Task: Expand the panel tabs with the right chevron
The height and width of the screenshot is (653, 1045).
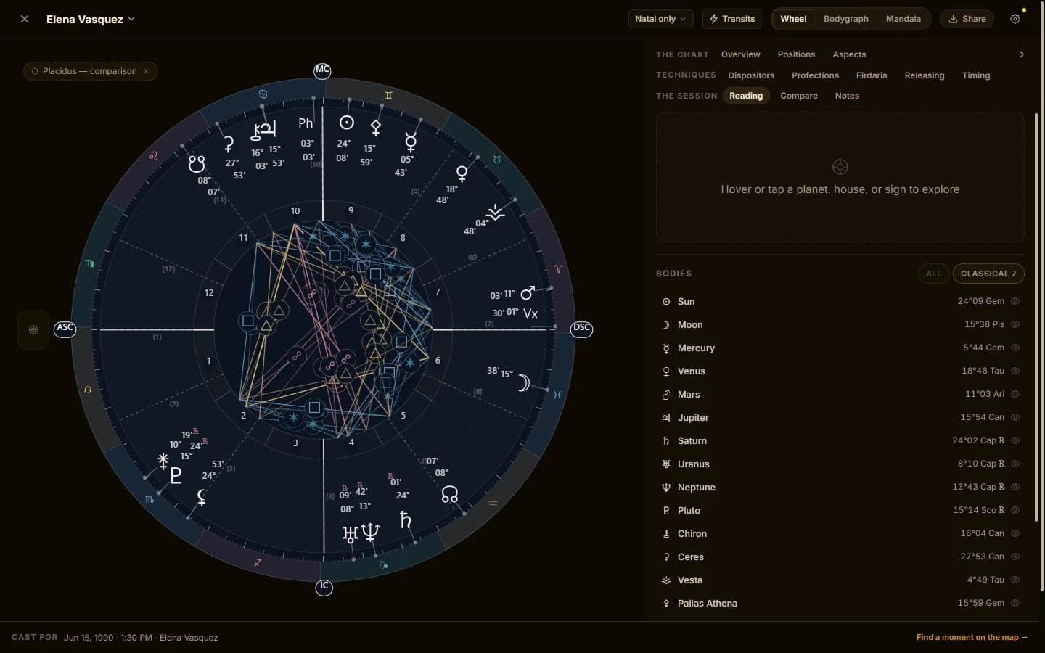Action: pyautogui.click(x=1021, y=54)
